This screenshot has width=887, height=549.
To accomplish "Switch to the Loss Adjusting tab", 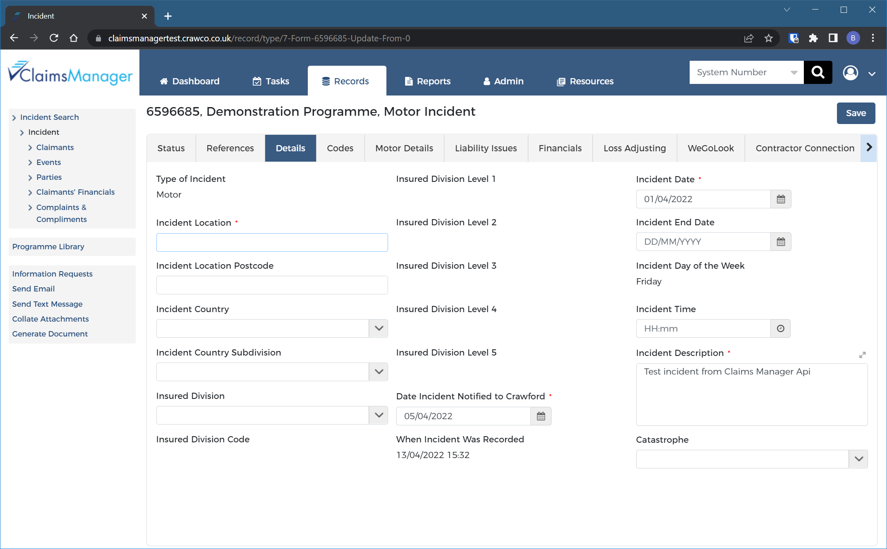I will click(x=635, y=148).
